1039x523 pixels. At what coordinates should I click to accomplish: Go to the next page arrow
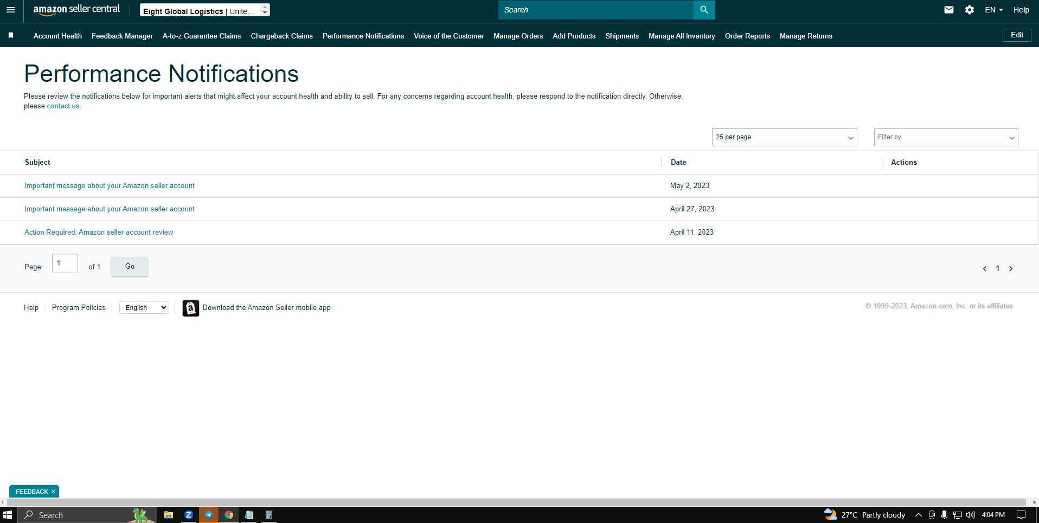click(1011, 269)
